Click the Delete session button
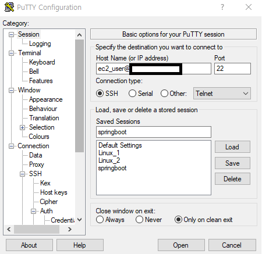Screen dimensions: 262x254 [232, 179]
